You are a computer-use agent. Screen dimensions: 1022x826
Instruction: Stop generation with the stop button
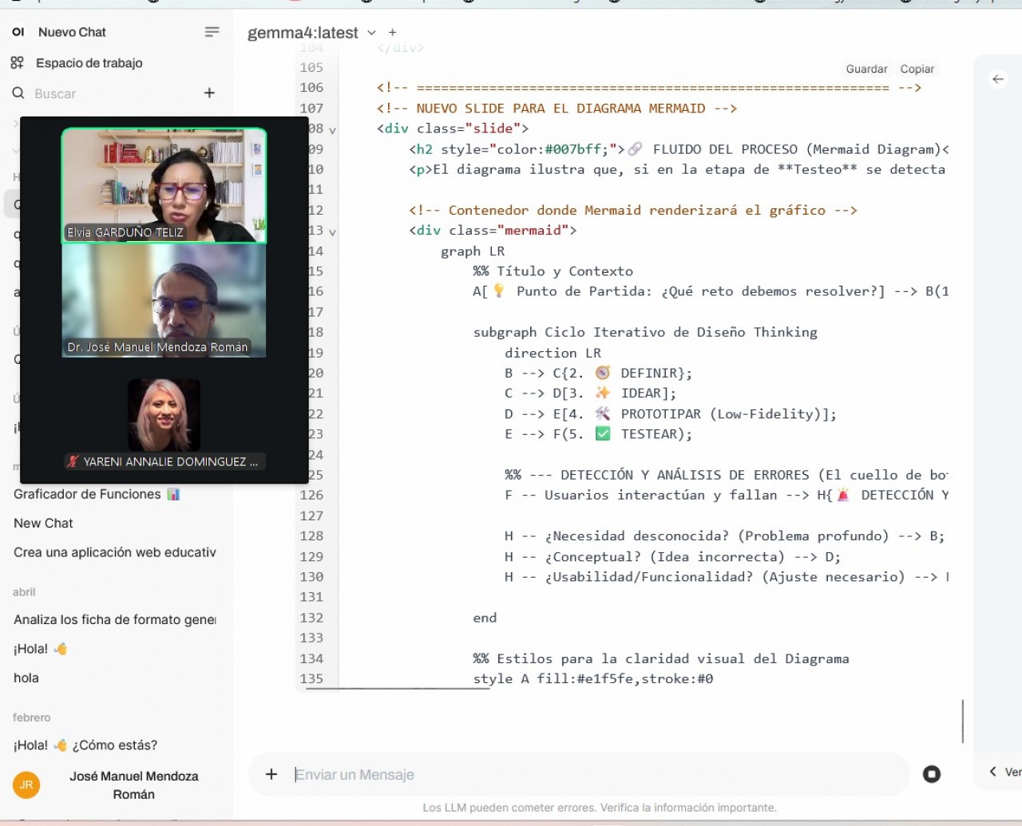[x=932, y=774]
